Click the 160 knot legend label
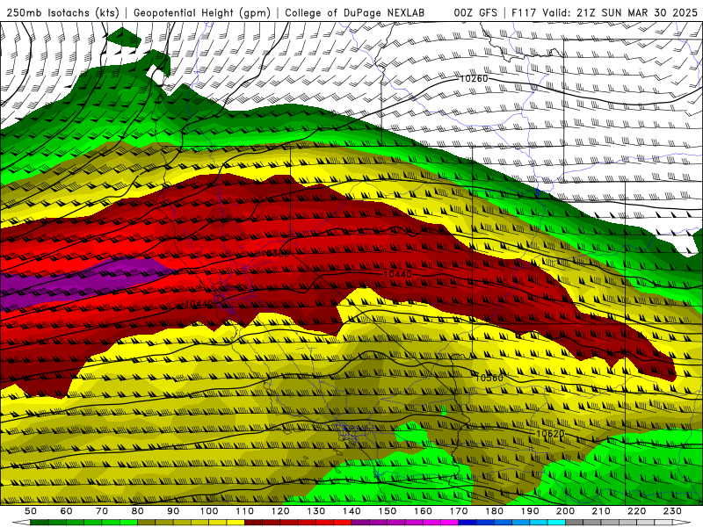The width and height of the screenshot is (703, 527). [x=423, y=511]
